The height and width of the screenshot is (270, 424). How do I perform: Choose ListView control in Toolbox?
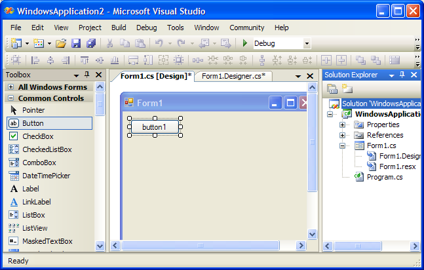point(50,228)
